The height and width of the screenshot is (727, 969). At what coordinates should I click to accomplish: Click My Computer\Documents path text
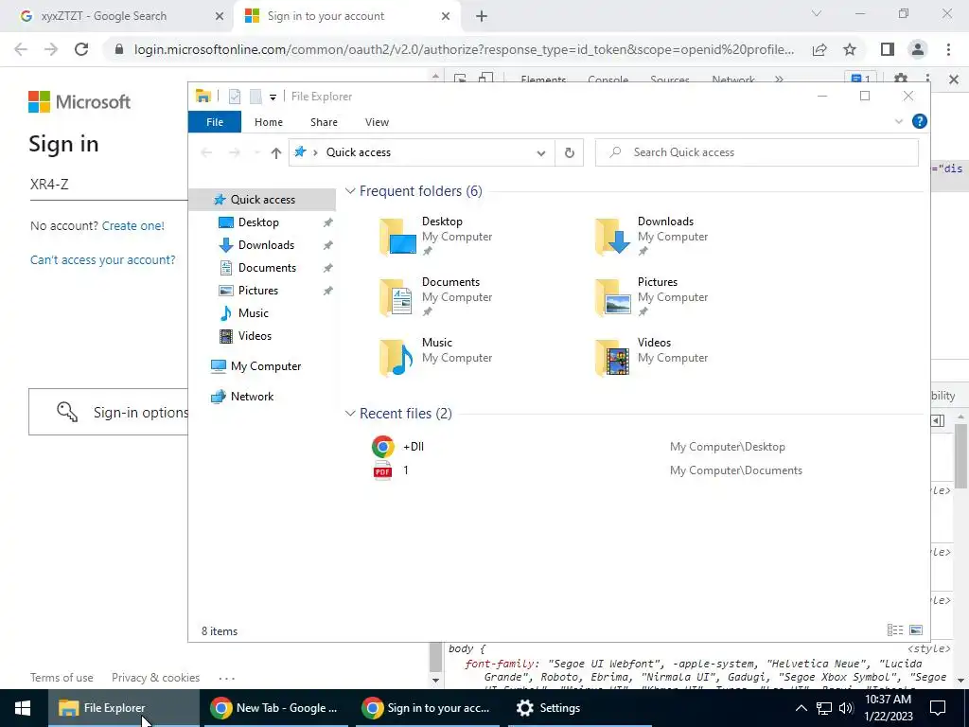click(736, 470)
